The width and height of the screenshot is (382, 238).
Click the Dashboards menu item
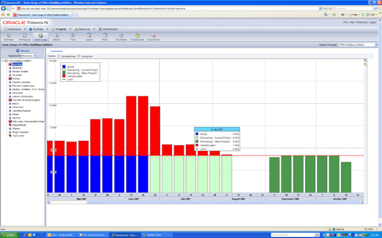13,29
